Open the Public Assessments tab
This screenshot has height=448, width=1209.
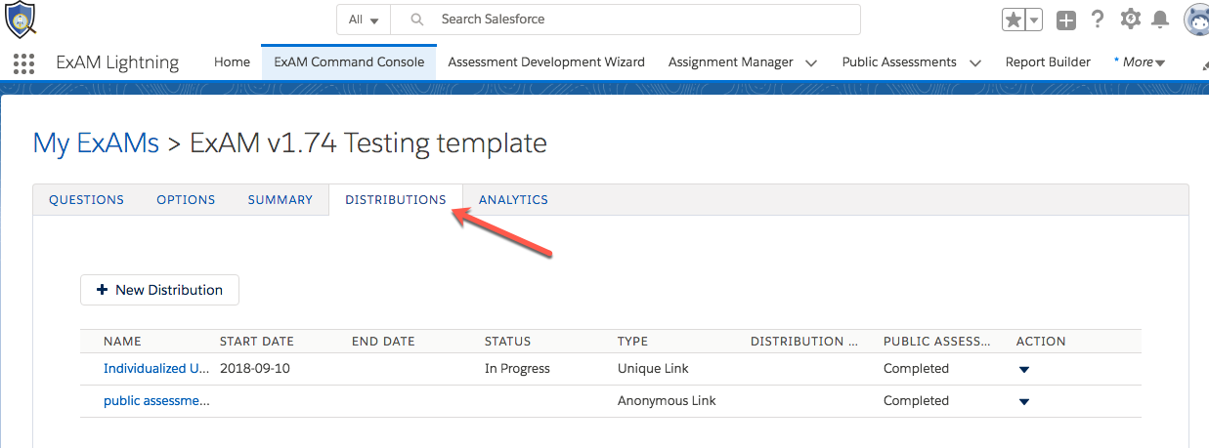tap(899, 61)
